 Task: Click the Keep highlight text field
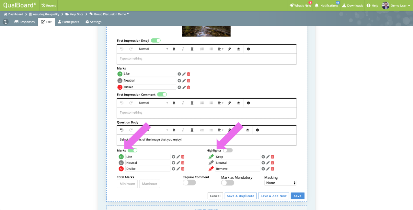(237, 157)
